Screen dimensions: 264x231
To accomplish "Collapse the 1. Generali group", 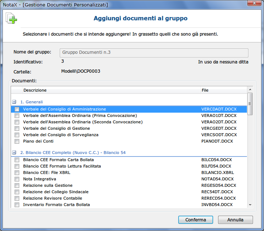I will (14, 102).
